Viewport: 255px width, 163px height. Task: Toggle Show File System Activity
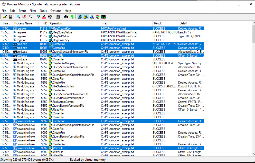coord(86,17)
